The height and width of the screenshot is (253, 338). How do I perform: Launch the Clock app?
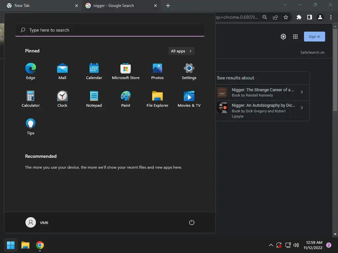tap(62, 99)
